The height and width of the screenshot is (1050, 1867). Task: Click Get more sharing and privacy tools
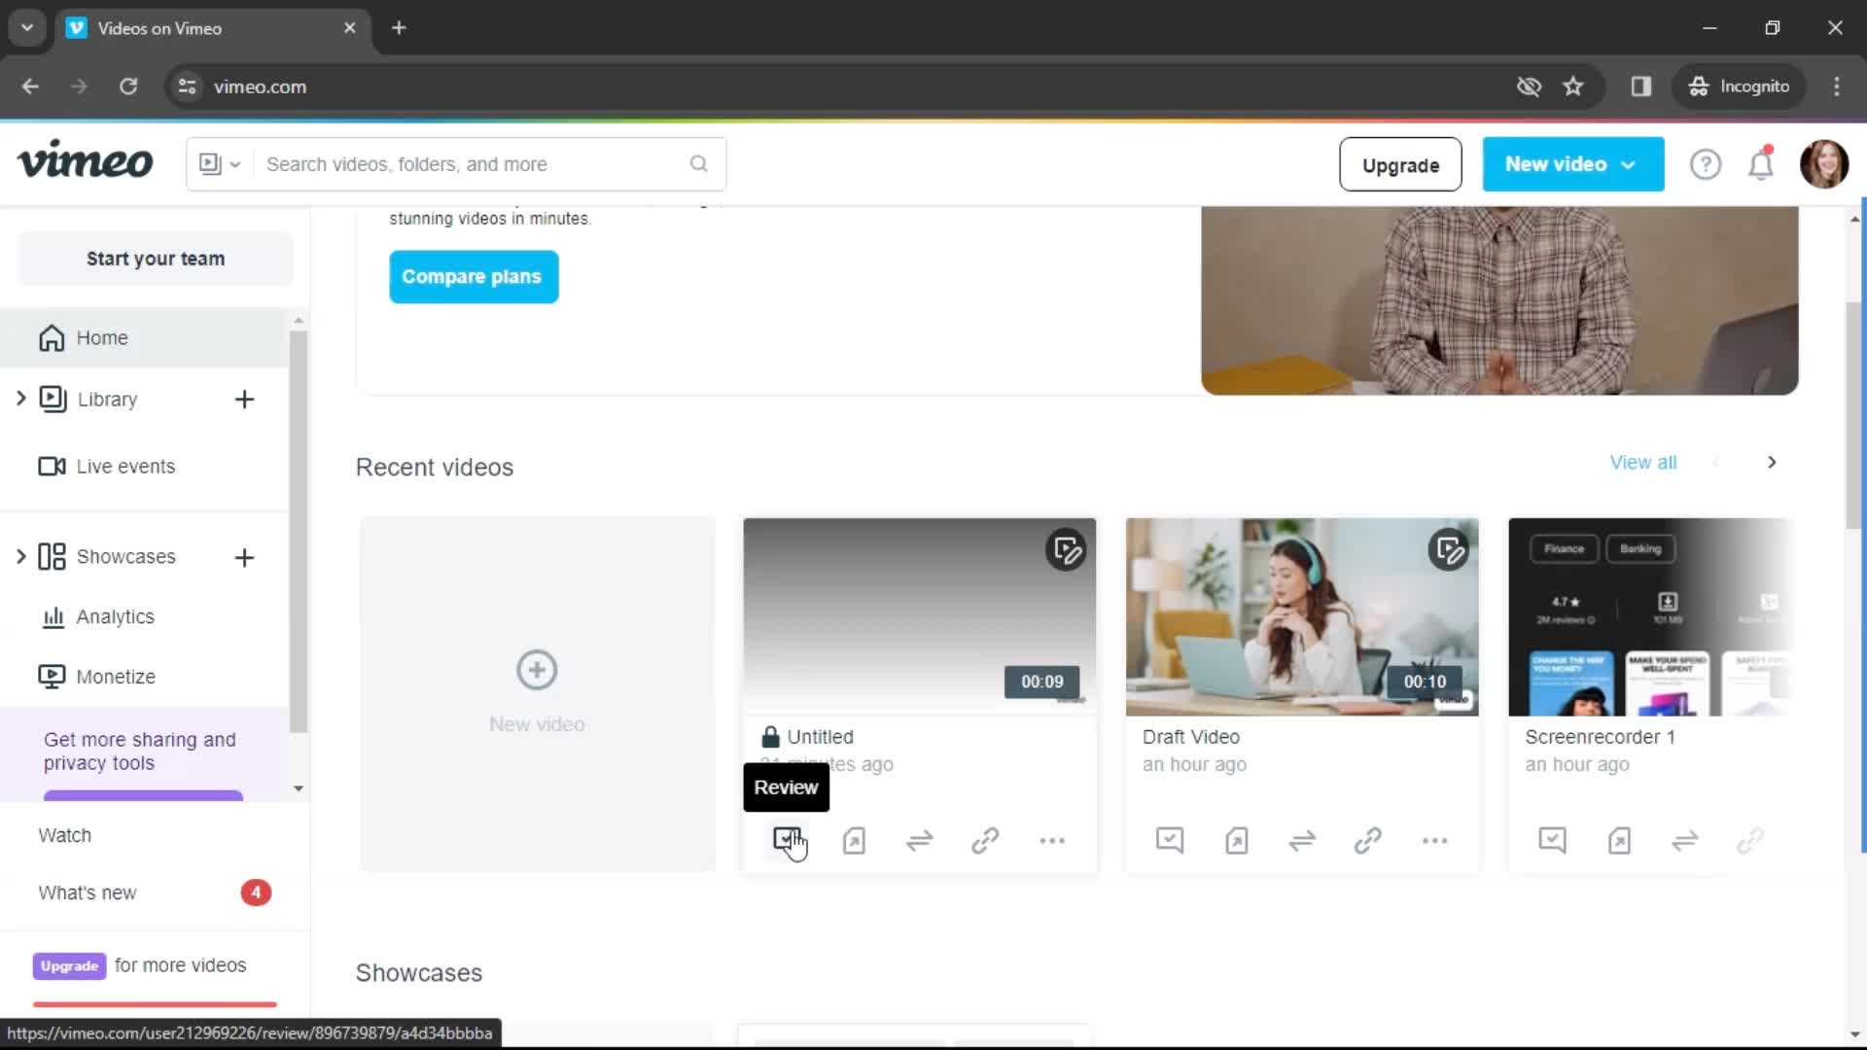[x=140, y=752]
